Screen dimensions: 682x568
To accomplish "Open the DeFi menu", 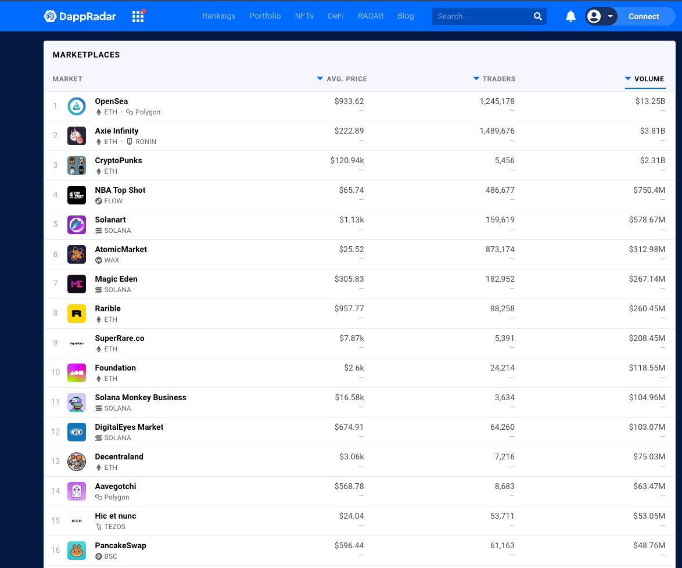I will (x=335, y=16).
